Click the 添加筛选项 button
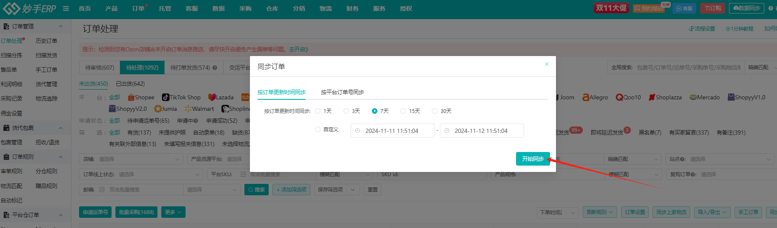 coord(291,190)
